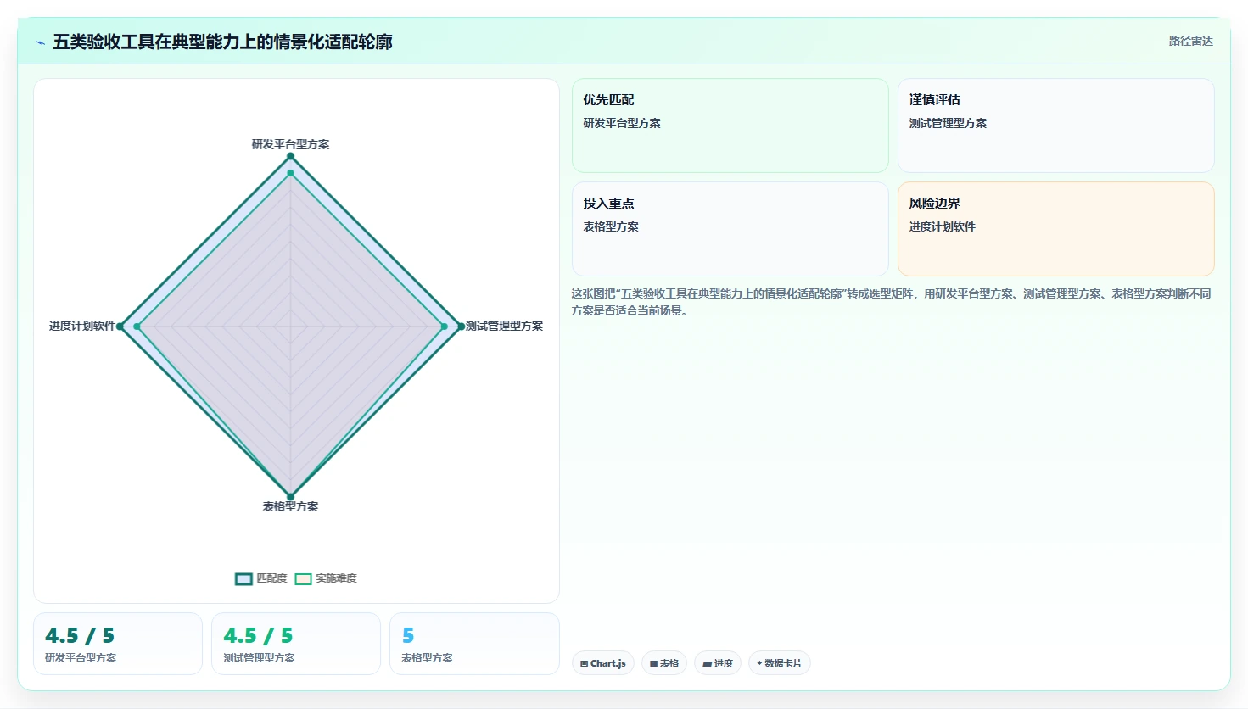The height and width of the screenshot is (709, 1248).
Task: Click the blue icon beside the page title
Action: [40, 42]
